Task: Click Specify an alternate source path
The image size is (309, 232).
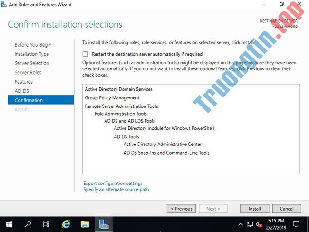Action: coord(116,189)
